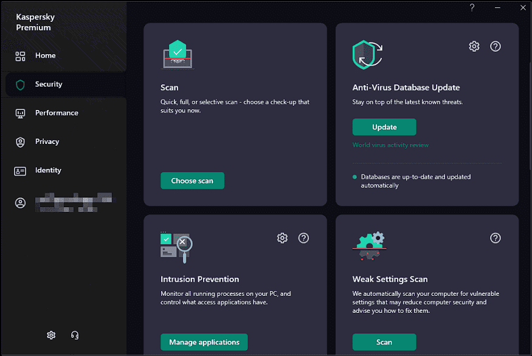
Task: Click the Update button
Action: pyautogui.click(x=384, y=127)
